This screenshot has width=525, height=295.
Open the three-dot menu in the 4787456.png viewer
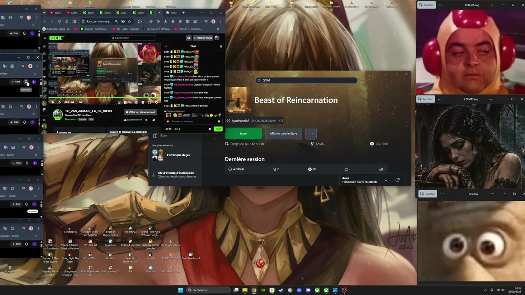pyautogui.click(x=441, y=5)
